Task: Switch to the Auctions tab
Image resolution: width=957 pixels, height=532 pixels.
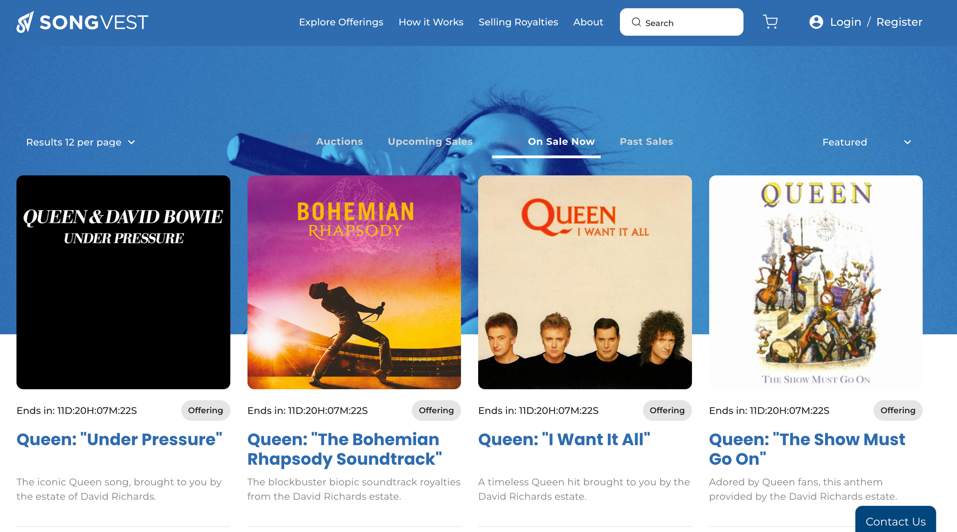Action: click(339, 141)
